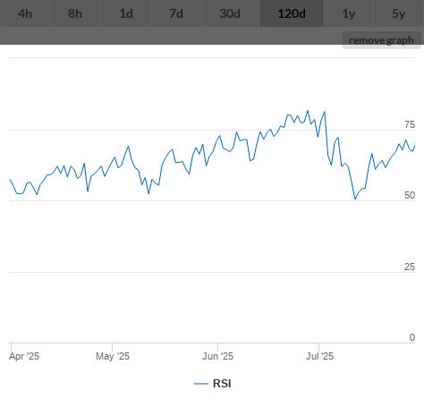Select the 4h time range tab
This screenshot has height=407, width=424.
(x=25, y=13)
